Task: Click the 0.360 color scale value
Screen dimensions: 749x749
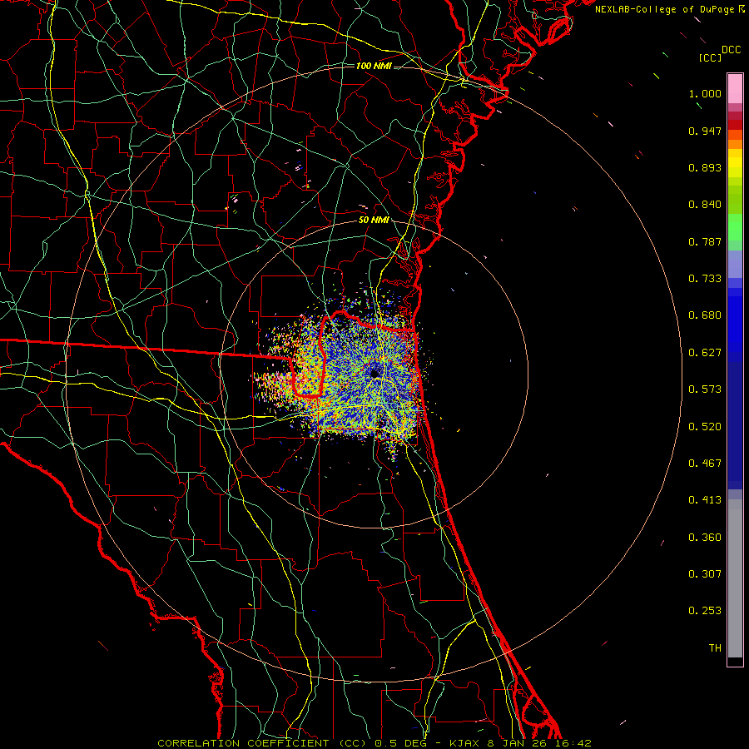Action: pyautogui.click(x=705, y=538)
